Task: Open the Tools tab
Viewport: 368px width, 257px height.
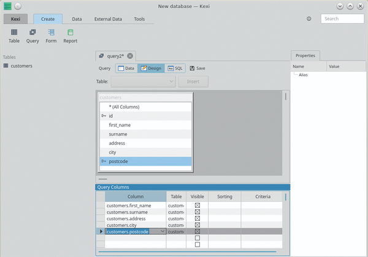Action: (139, 19)
